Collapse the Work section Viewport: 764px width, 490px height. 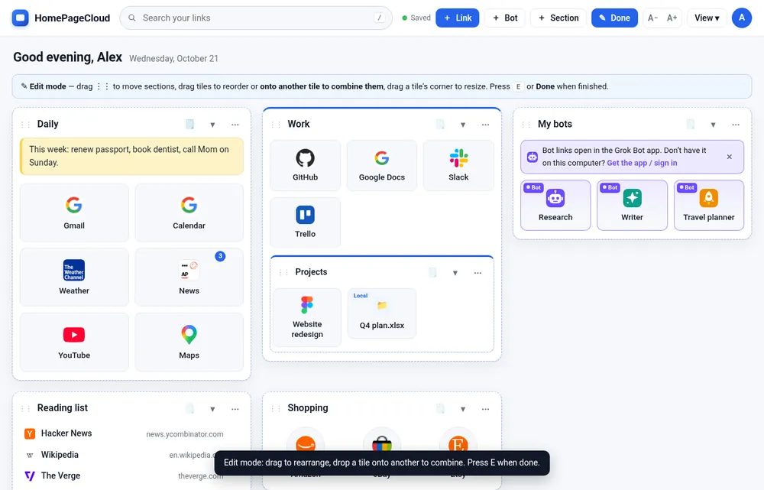pos(463,125)
